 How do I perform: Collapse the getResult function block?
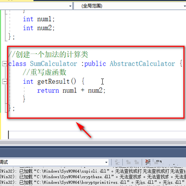click(5, 81)
